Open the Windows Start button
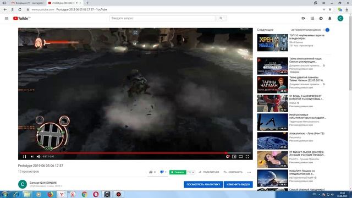 (x=5, y=194)
